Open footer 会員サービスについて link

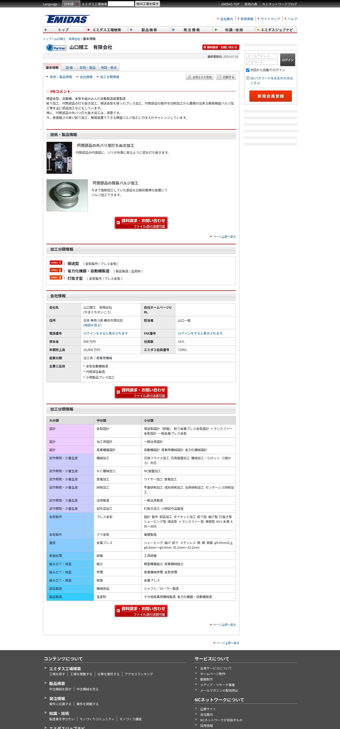216,668
